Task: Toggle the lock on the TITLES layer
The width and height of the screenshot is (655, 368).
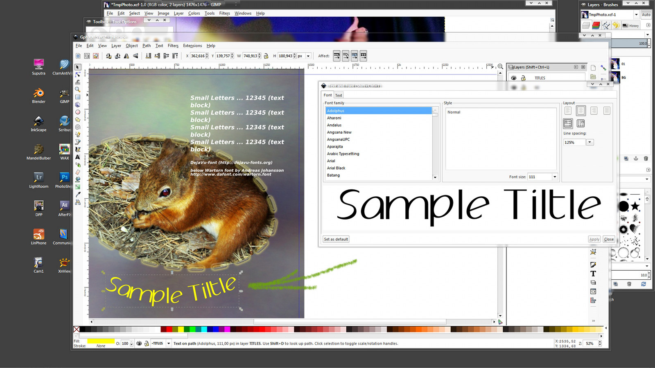Action: [523, 78]
